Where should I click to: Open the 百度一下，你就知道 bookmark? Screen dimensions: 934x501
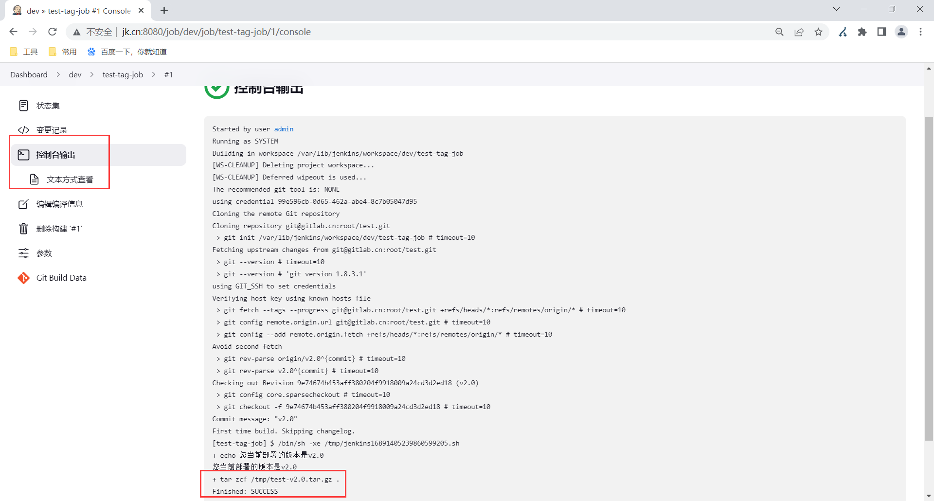(x=127, y=52)
